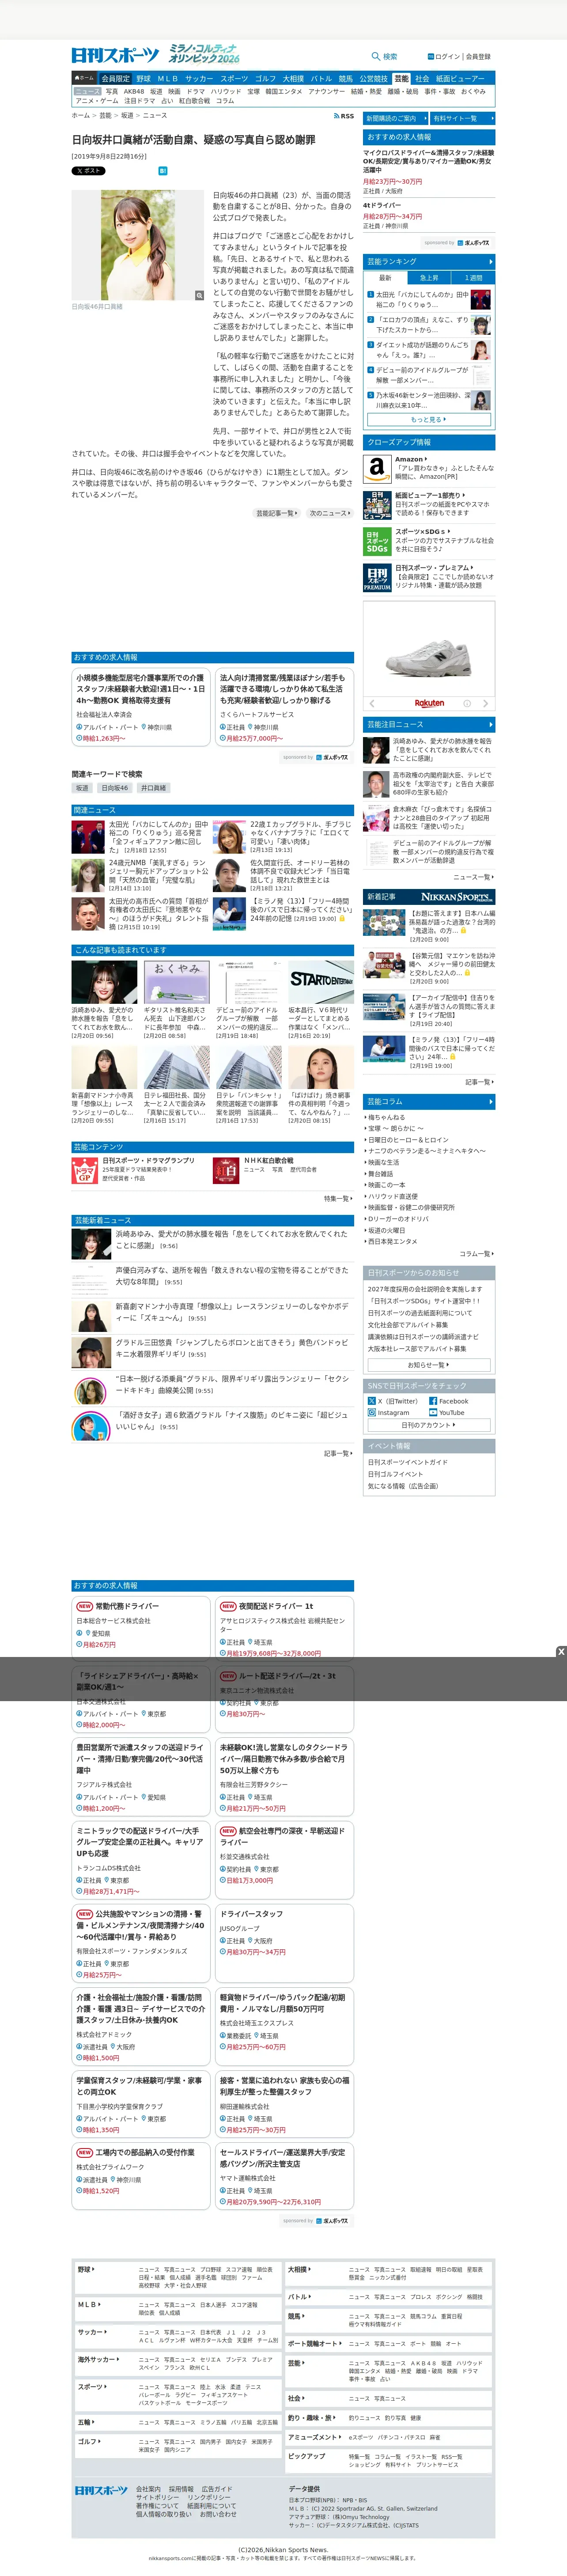Switch ranking to 1週間 tab
Image resolution: width=567 pixels, height=2576 pixels.
[x=473, y=277]
